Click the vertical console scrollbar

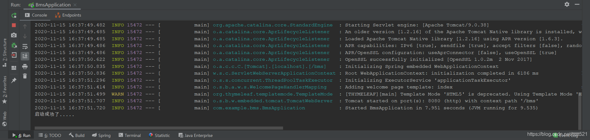pyautogui.click(x=580, y=112)
